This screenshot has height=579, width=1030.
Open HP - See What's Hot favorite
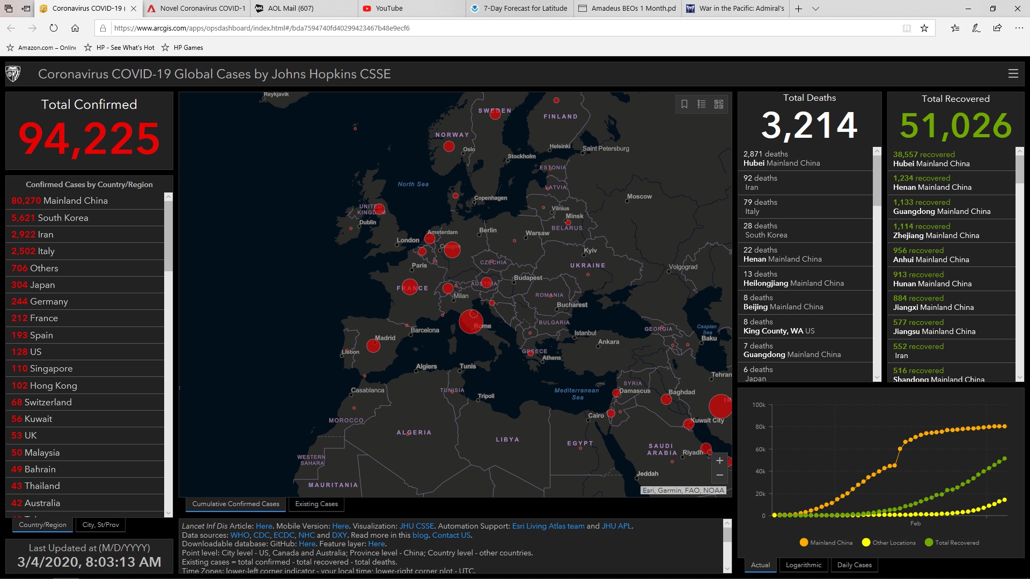pyautogui.click(x=119, y=48)
